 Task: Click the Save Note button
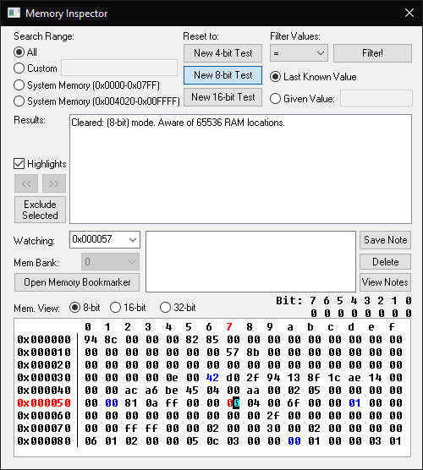385,240
